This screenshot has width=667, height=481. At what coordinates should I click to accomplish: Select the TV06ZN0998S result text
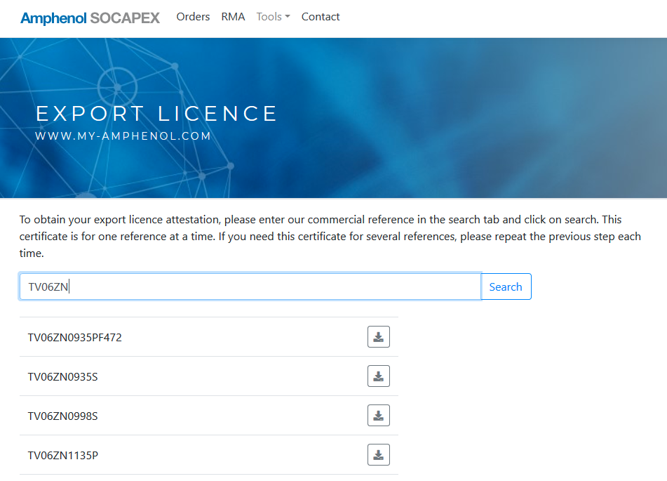click(x=63, y=416)
